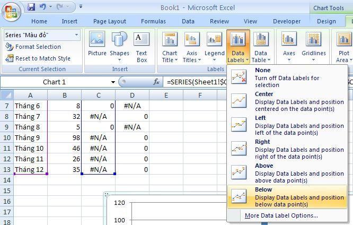Screen dimensions: 353x225
Task: Switch to the Formulas tab
Action: 153,21
